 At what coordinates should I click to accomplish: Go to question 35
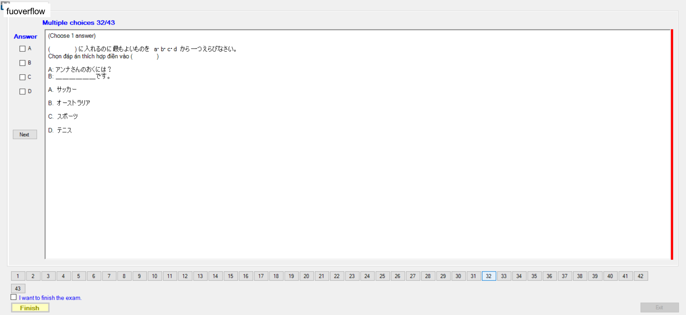534,276
